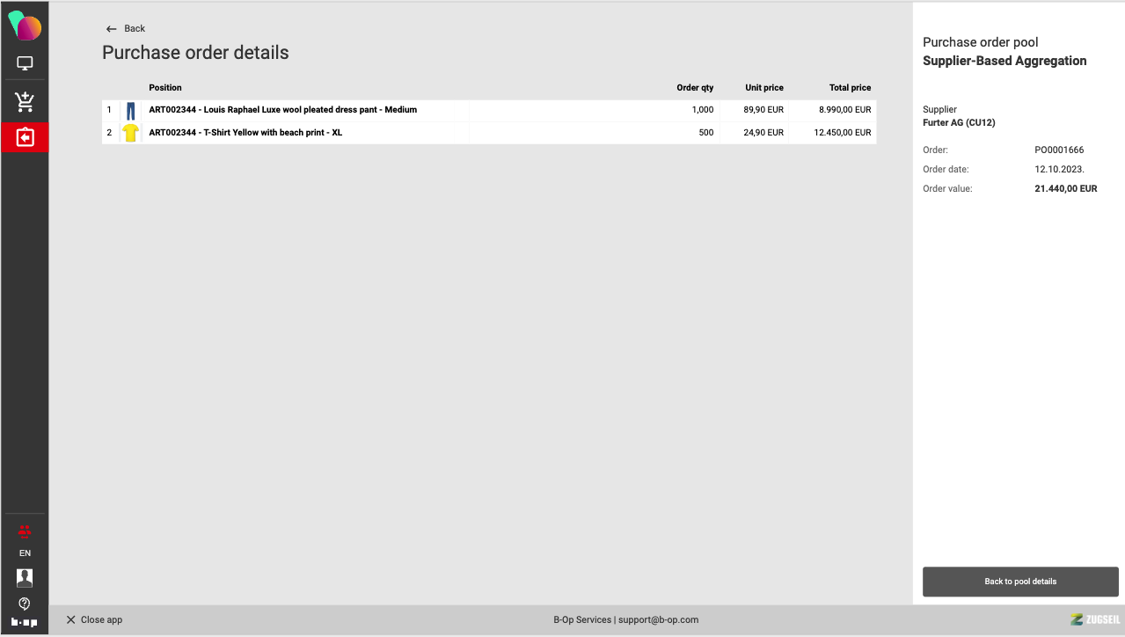Click the colorful app logo in sidebar
Image resolution: width=1125 pixels, height=637 pixels.
point(25,27)
